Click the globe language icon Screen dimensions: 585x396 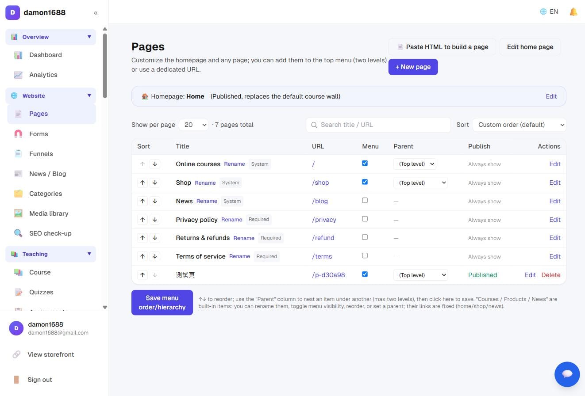click(543, 12)
